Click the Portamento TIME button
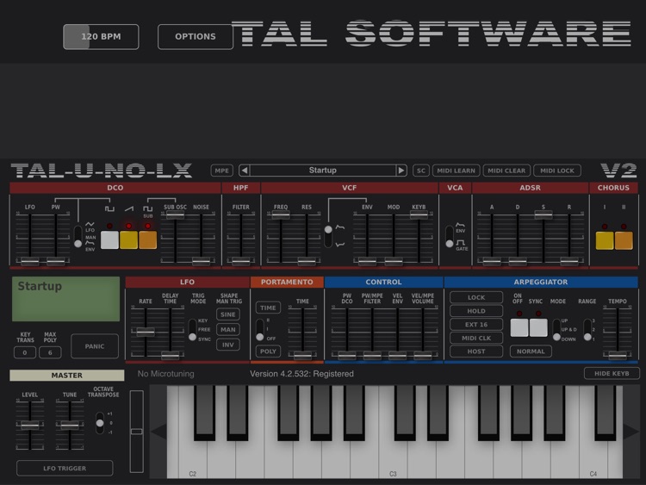This screenshot has height=485, width=646. 268,308
